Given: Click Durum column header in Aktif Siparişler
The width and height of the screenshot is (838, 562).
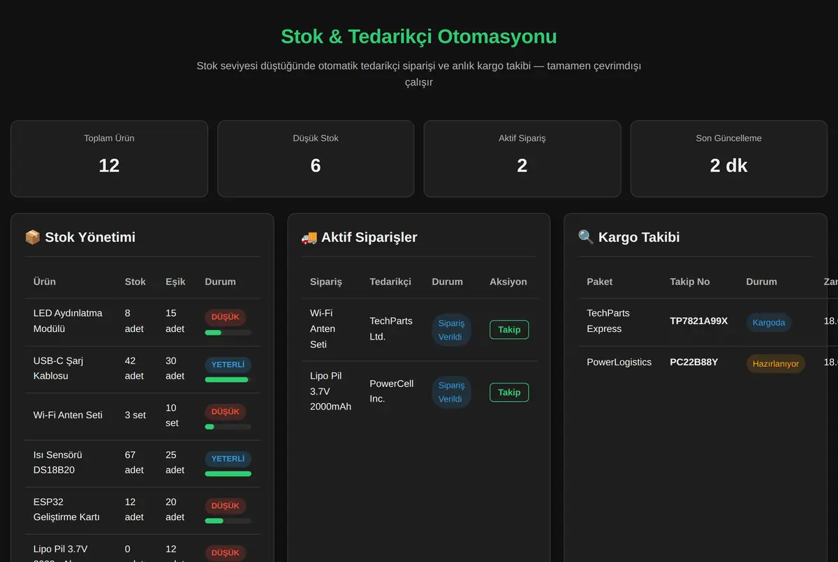Looking at the screenshot, I should point(448,282).
